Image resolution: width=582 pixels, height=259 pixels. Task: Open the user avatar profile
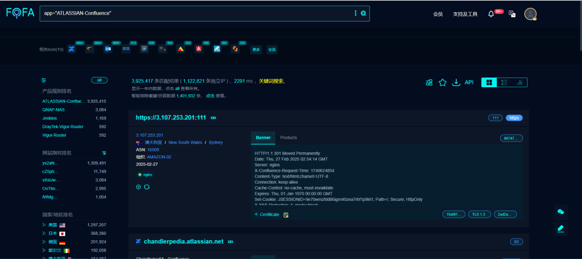coord(530,14)
